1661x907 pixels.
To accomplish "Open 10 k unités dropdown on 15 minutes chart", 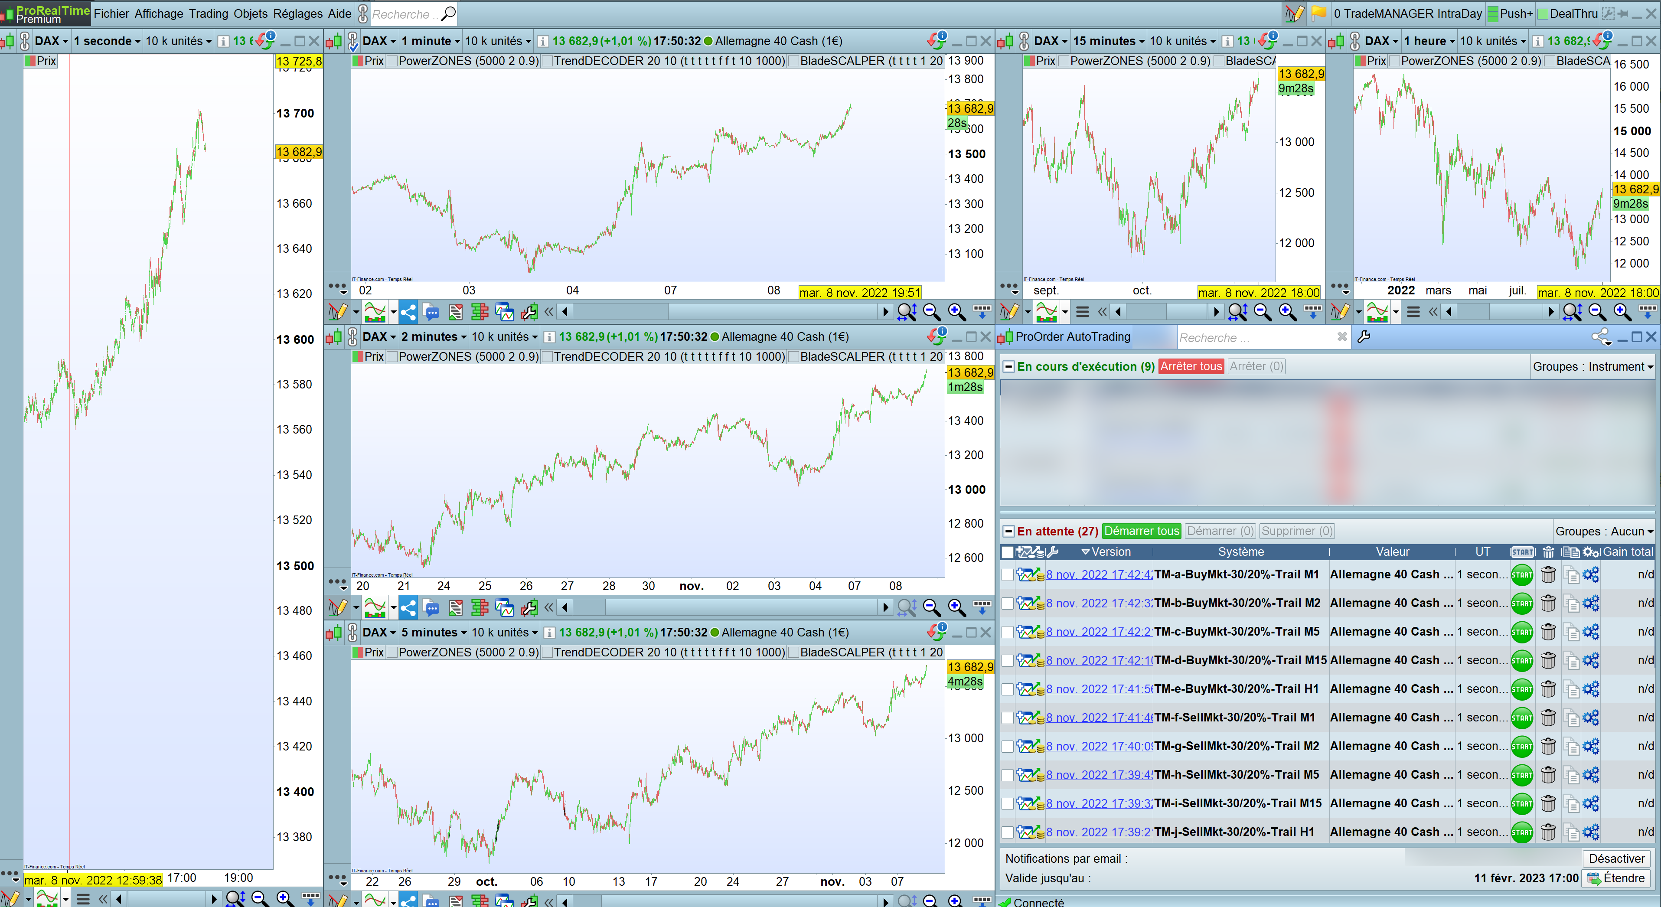I will click(1183, 41).
